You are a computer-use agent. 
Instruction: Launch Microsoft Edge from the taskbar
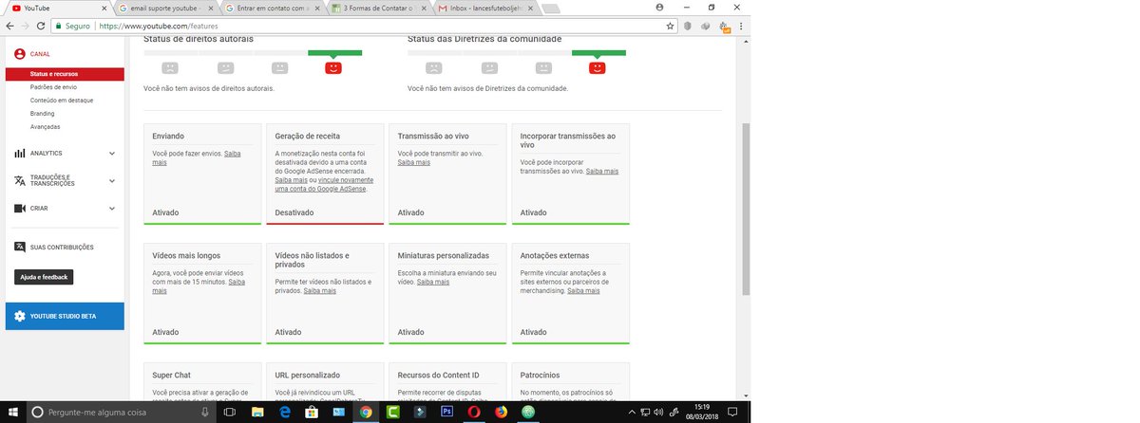(x=284, y=413)
